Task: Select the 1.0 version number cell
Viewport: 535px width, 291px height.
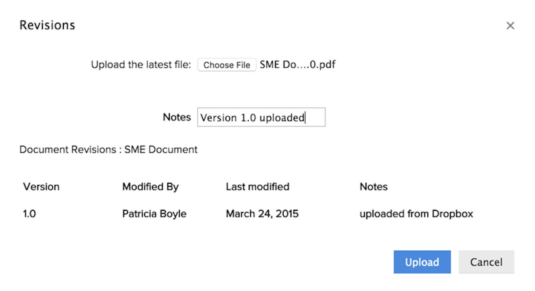Action: click(29, 214)
